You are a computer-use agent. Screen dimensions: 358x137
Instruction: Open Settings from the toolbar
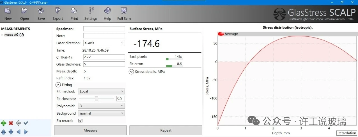(91, 11)
